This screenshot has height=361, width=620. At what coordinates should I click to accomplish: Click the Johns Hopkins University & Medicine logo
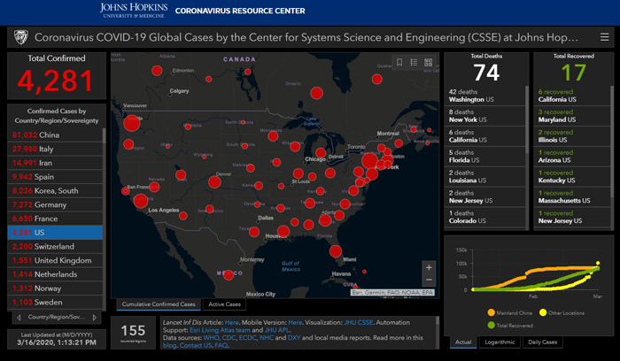[134, 11]
